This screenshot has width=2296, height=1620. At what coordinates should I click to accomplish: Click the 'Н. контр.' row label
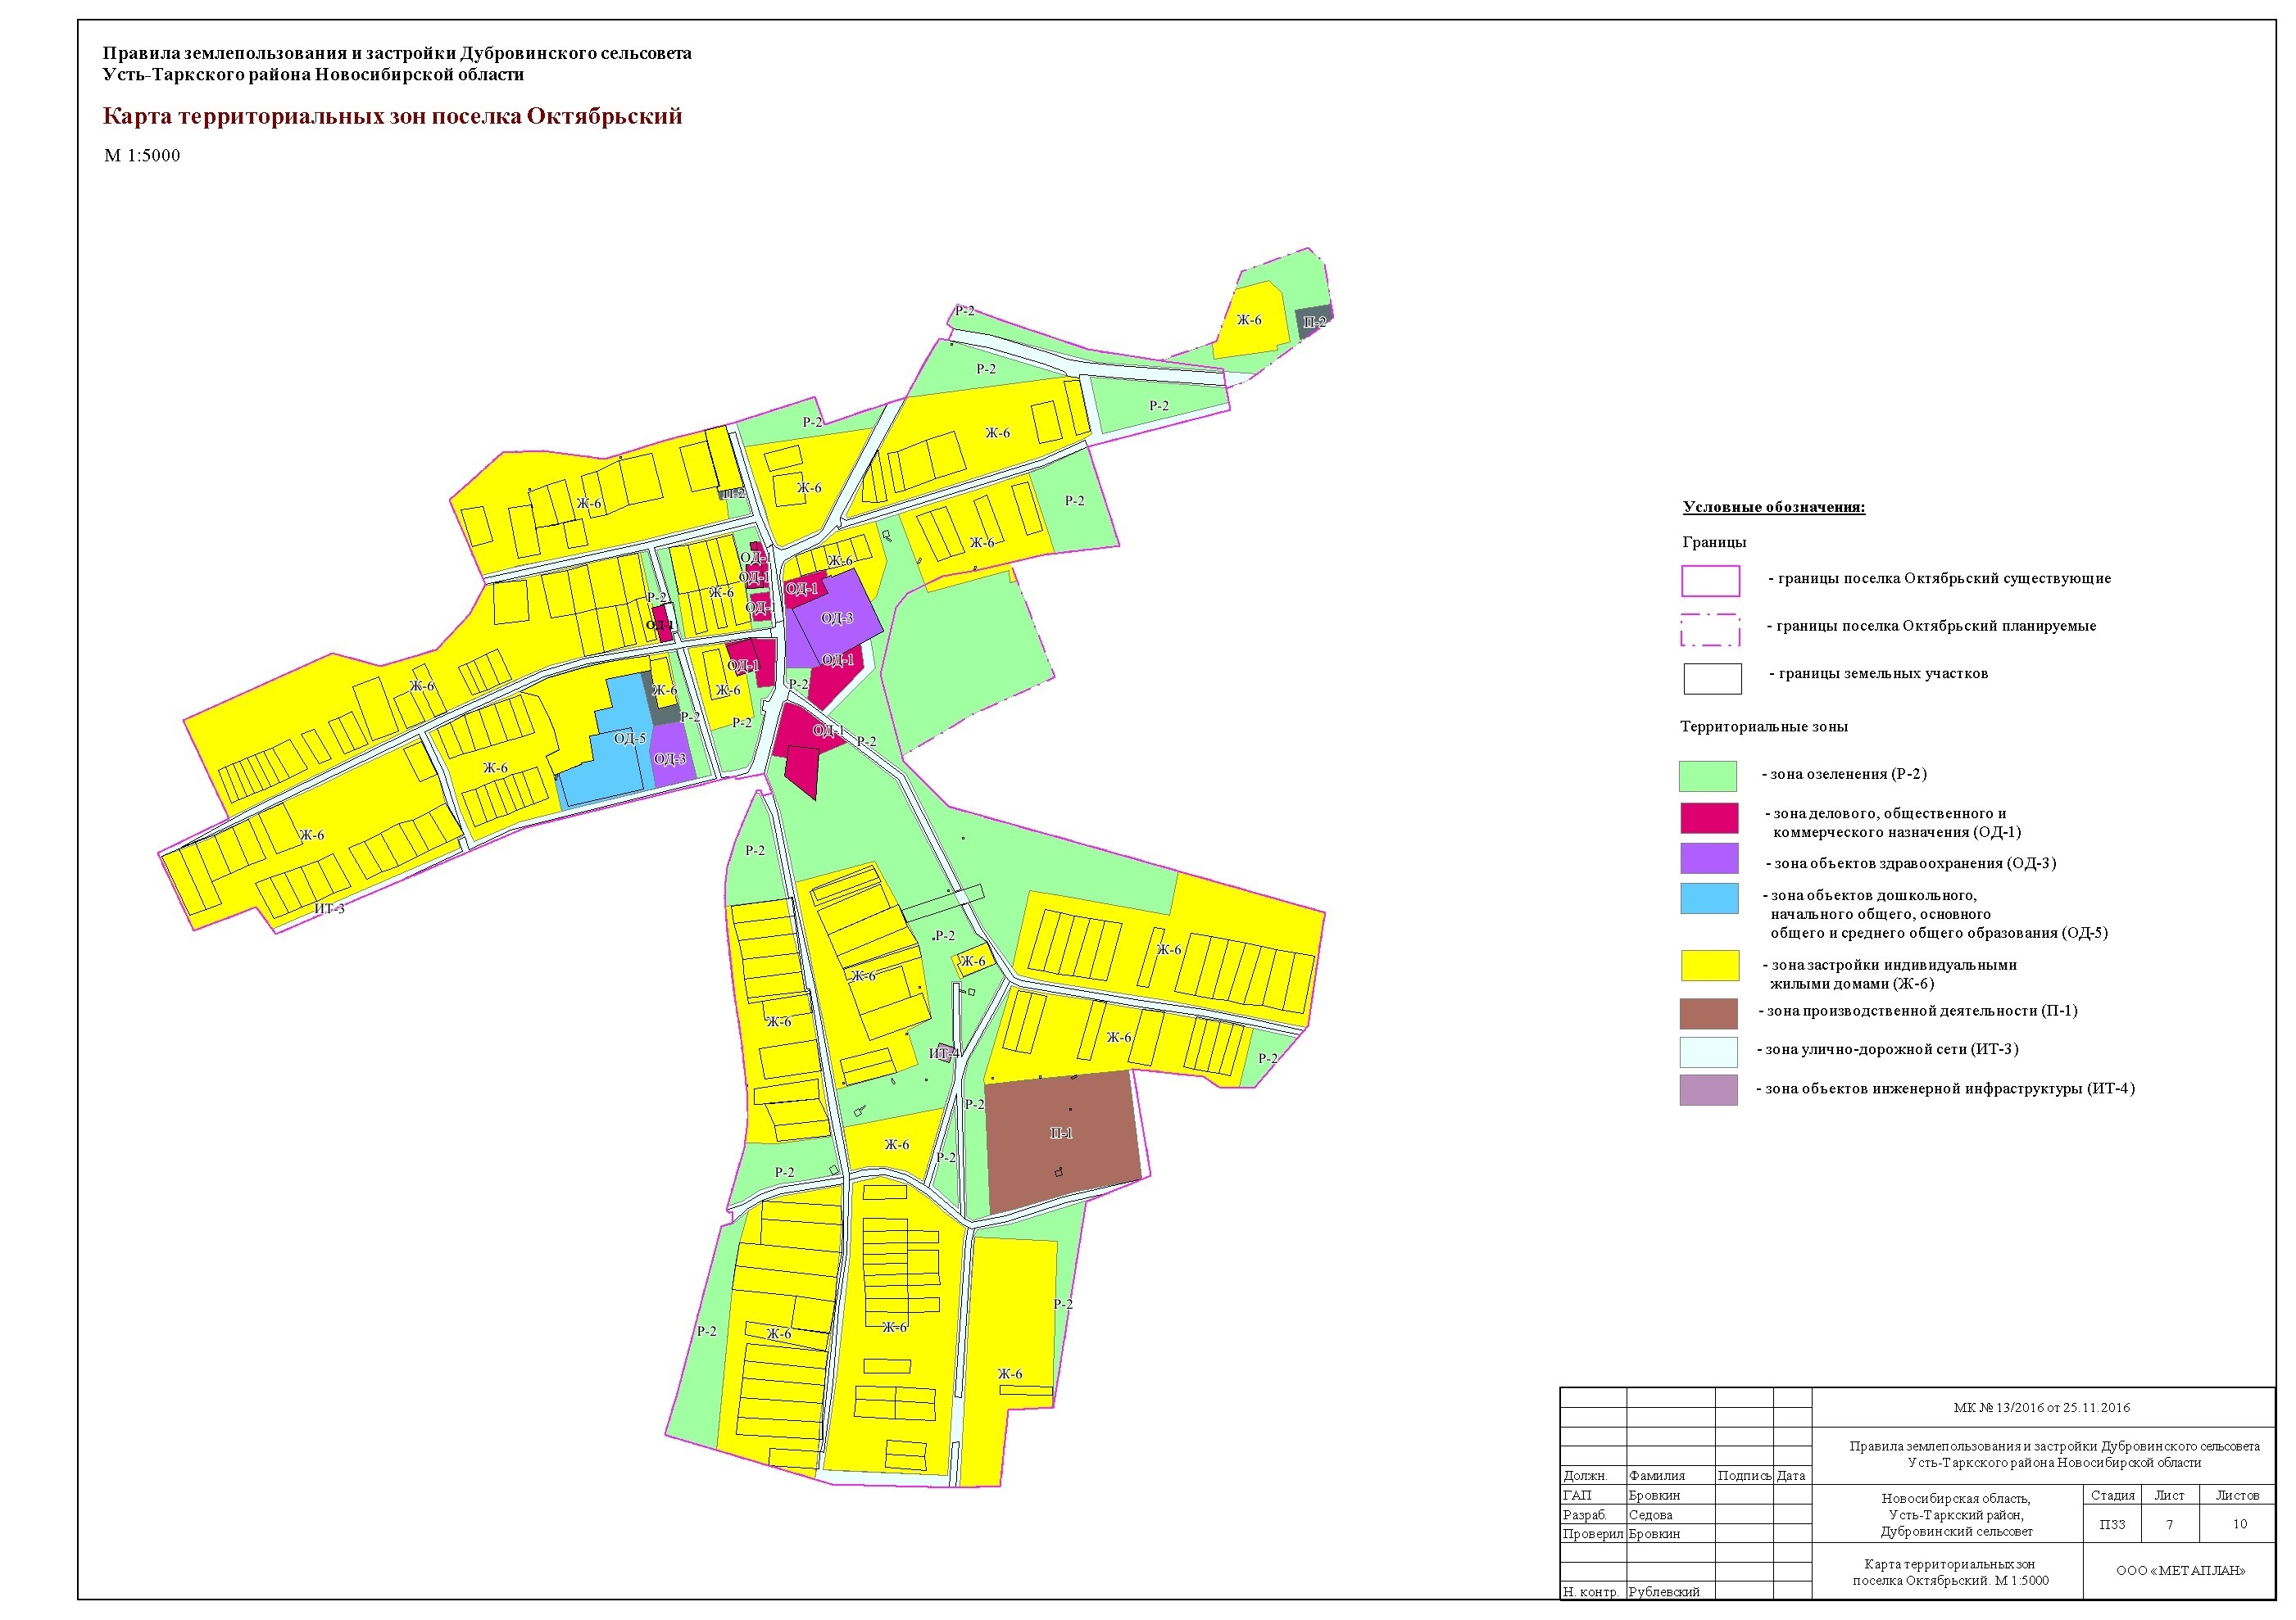pos(1593,1592)
